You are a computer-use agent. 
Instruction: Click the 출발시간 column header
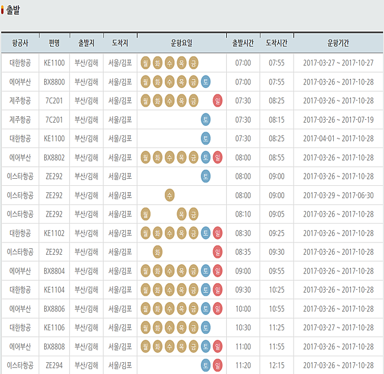coord(243,43)
